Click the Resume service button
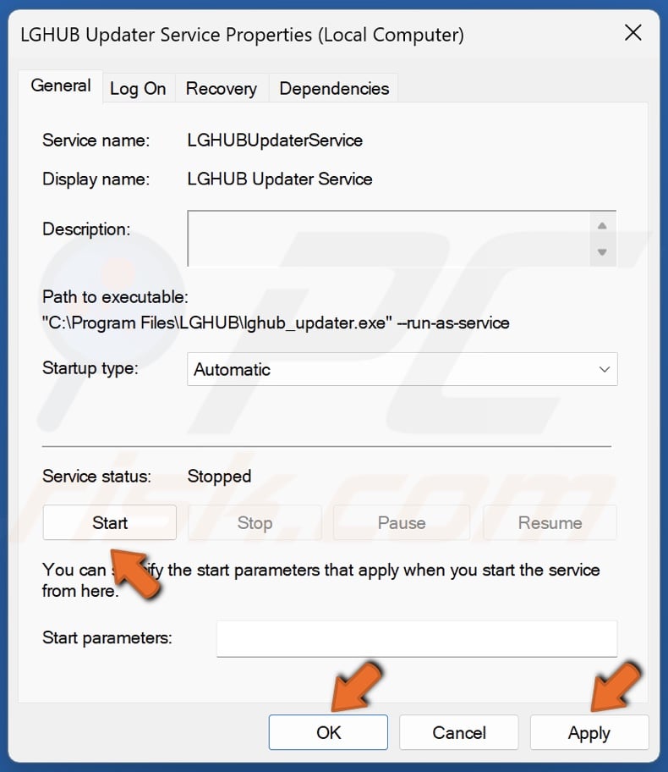Image resolution: width=668 pixels, height=772 pixels. click(x=550, y=522)
